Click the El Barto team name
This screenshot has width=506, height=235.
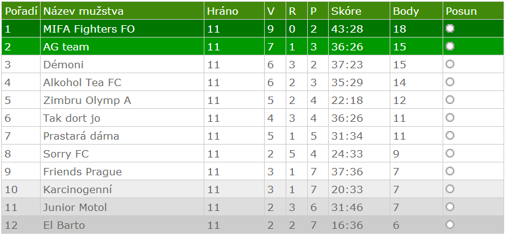(64, 225)
